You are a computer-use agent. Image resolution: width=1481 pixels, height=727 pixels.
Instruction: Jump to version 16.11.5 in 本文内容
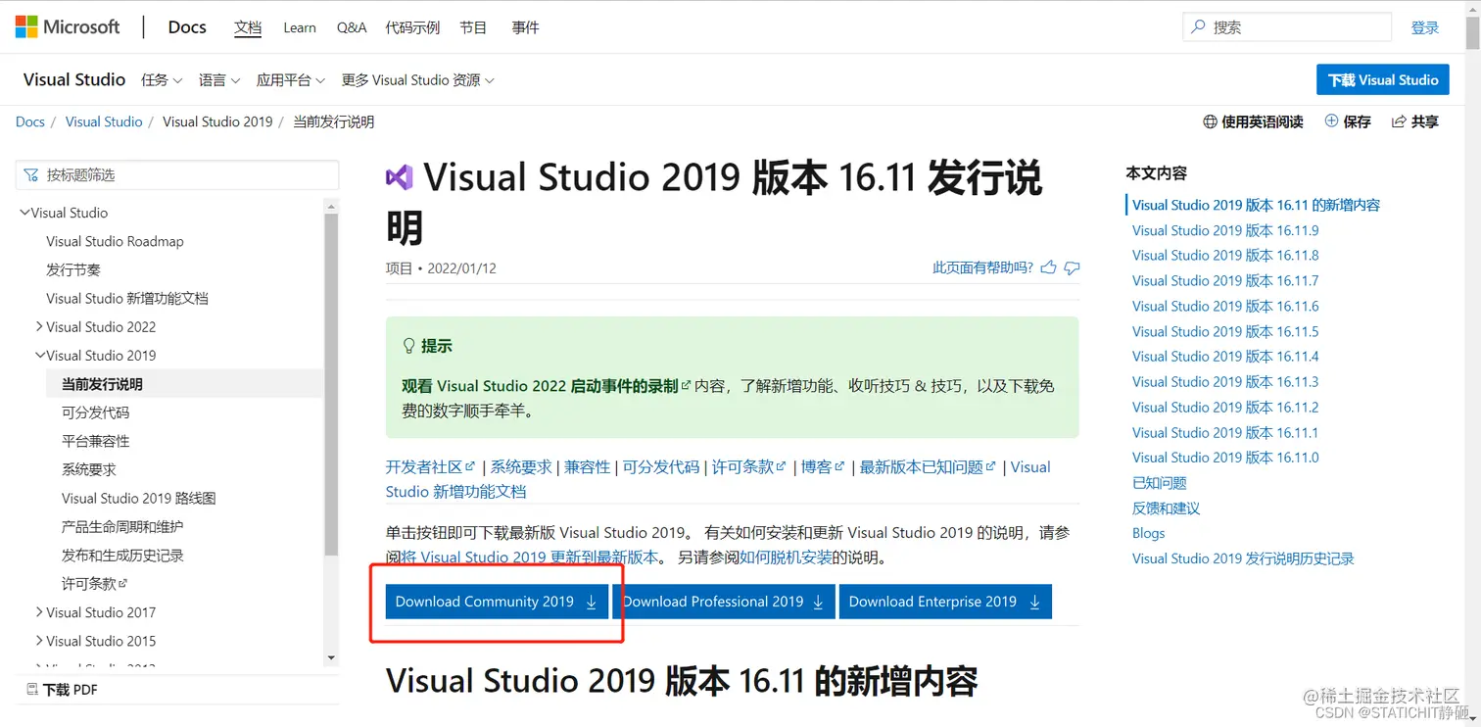coord(1225,331)
